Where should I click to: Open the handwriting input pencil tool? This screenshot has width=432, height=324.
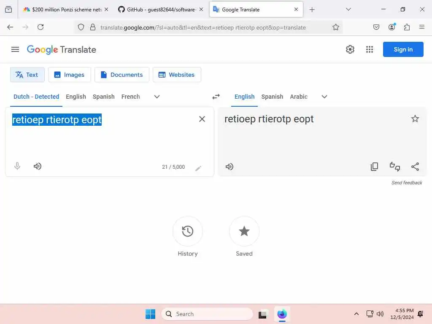(198, 168)
